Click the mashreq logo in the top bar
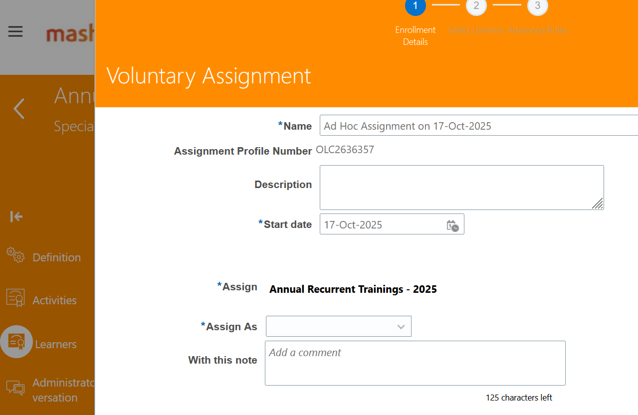Screen dimensions: 638x415 pyautogui.click(x=70, y=31)
